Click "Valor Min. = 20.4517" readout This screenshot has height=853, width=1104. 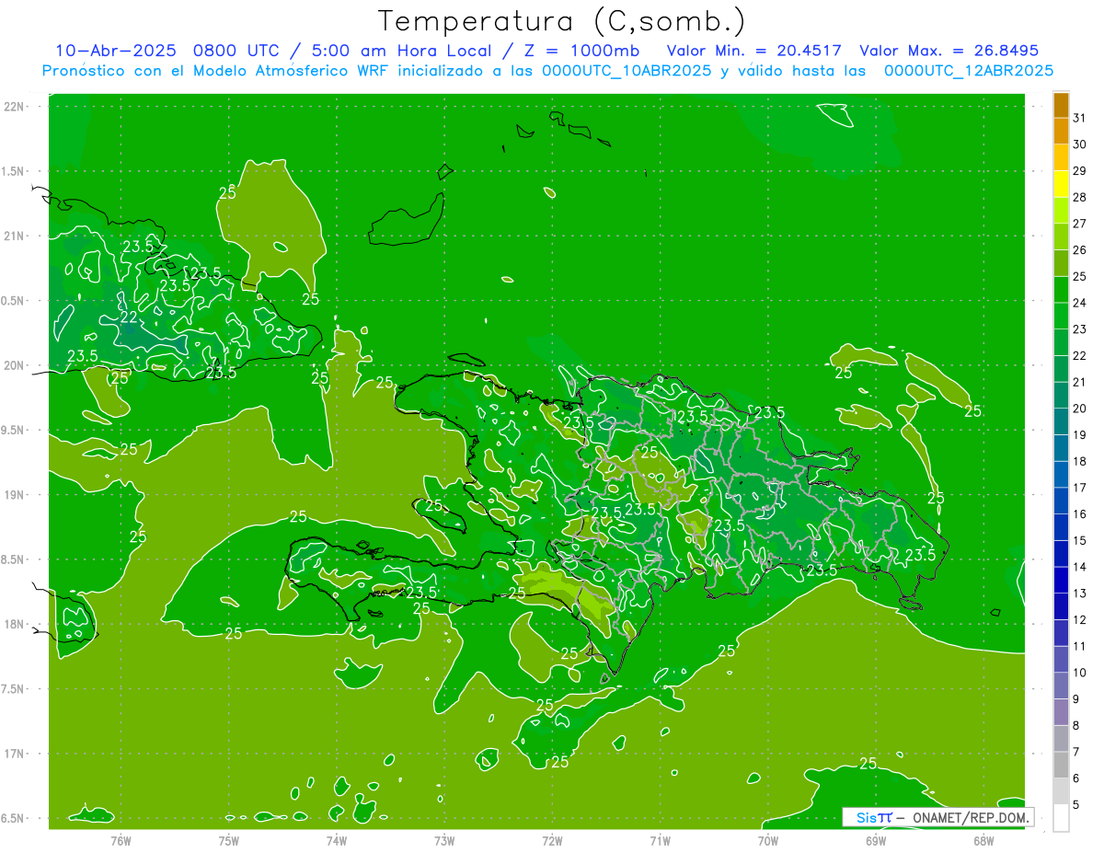coord(754,51)
